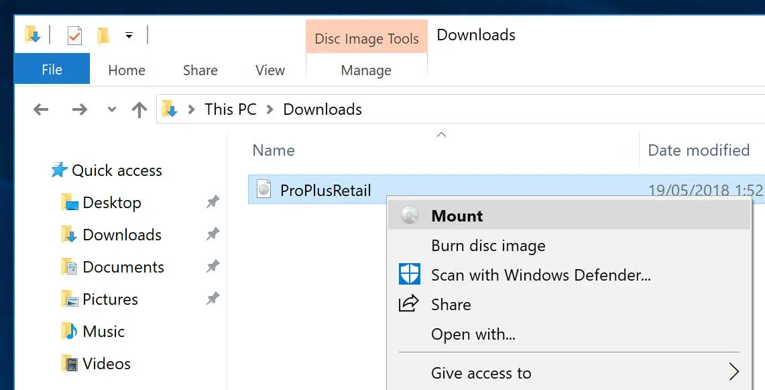This screenshot has height=390, width=765.
Task: Expand the Recent locations dropdown arrow
Action: [x=111, y=109]
